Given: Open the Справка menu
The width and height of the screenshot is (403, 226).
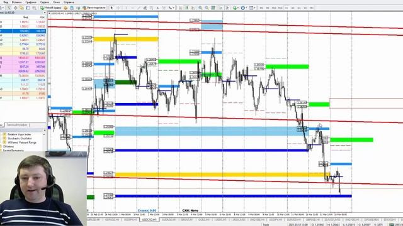Looking at the screenshot, I should [x=69, y=2].
